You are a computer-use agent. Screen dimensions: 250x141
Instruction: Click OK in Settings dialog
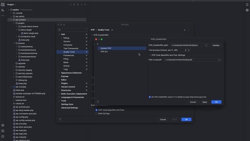pyautogui.click(x=186, y=119)
